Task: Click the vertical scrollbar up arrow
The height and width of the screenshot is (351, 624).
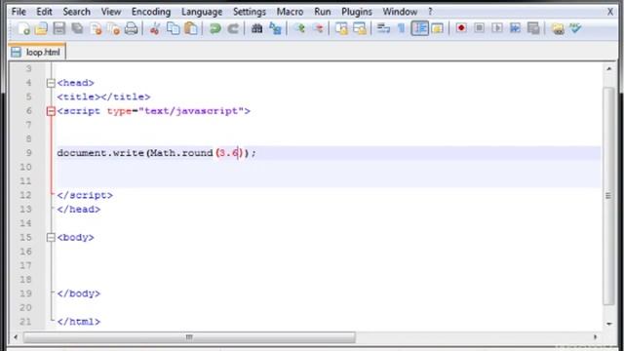Action: [608, 69]
